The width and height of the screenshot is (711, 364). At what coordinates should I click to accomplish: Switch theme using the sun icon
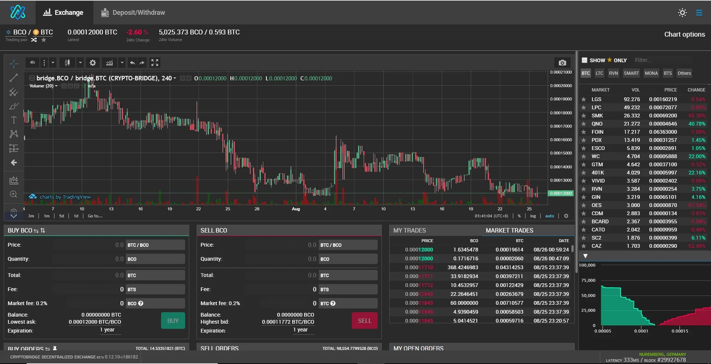682,13
